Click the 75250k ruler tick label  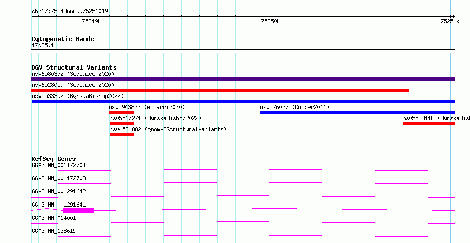(271, 21)
